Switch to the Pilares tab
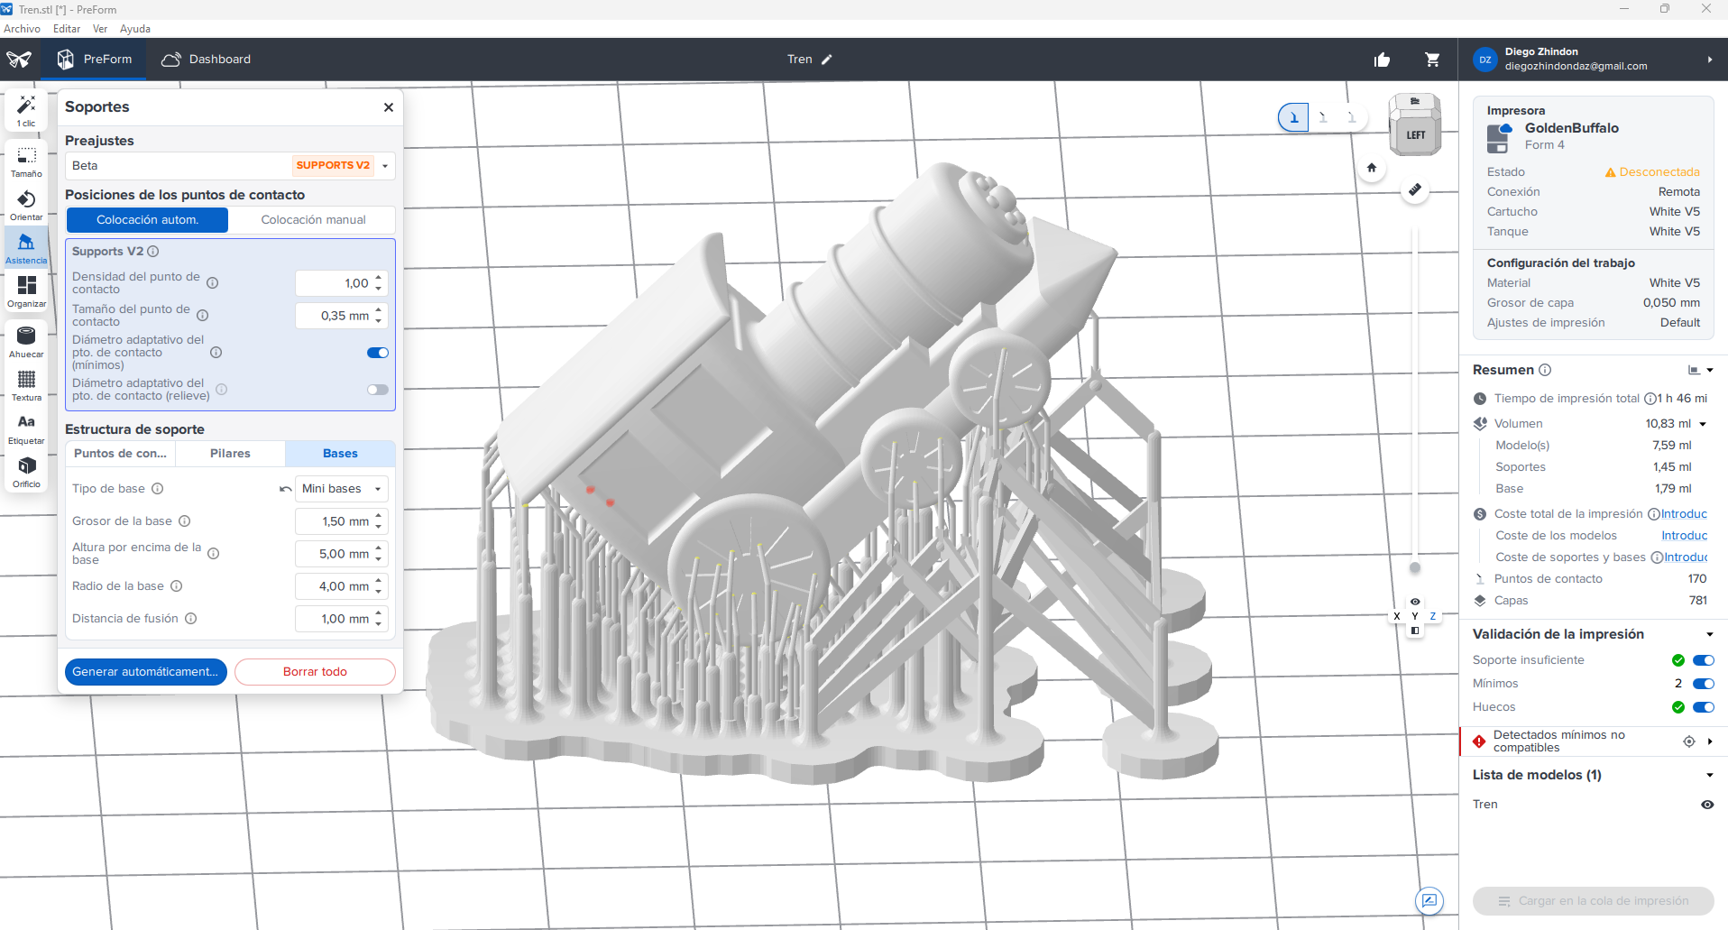 [230, 454]
